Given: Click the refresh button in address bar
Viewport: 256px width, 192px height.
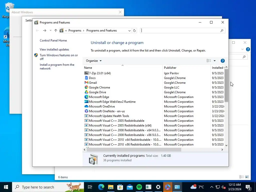Looking at the screenshot, I should [x=134, y=30].
